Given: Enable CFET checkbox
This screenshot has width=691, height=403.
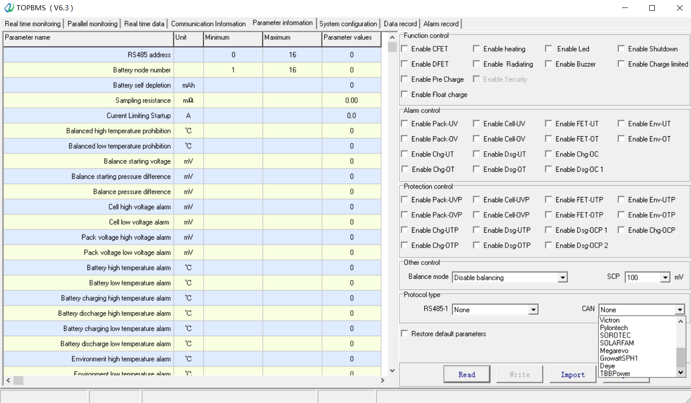Looking at the screenshot, I should [x=405, y=49].
